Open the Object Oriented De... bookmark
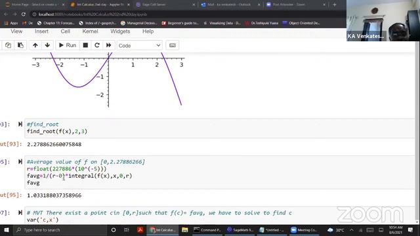 click(x=301, y=24)
